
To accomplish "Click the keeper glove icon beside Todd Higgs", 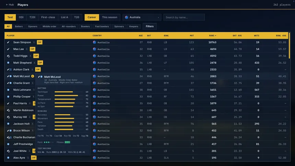I will 8,56.
